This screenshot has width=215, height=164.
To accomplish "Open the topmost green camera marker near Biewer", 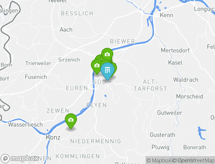I will tap(107, 54).
